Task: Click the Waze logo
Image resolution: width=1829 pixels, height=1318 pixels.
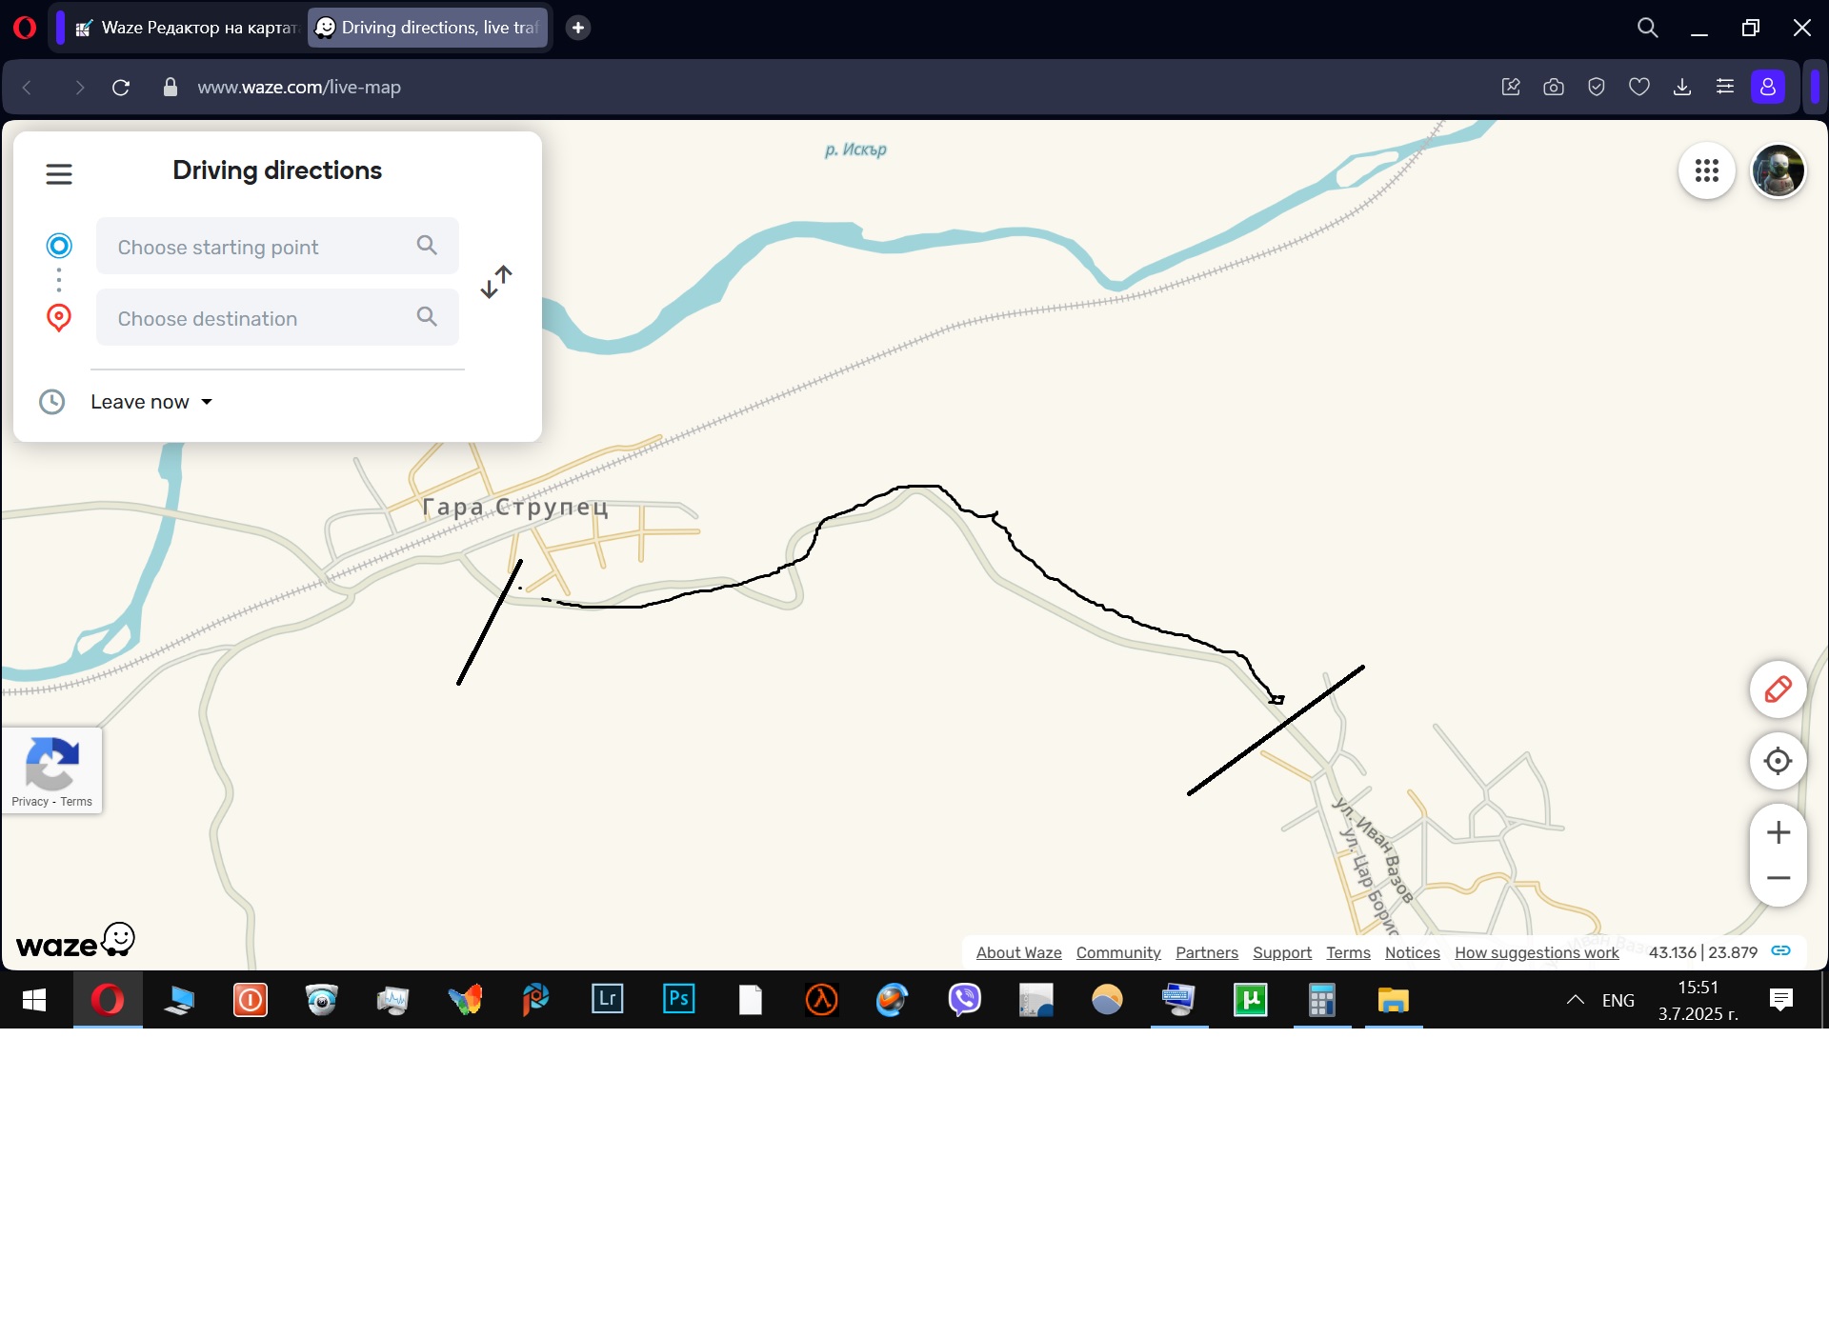Action: click(x=75, y=940)
